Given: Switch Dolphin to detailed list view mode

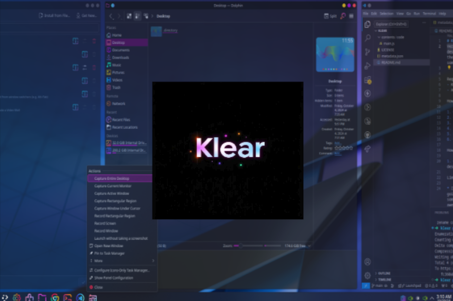Looking at the screenshot, I should click(x=145, y=16).
